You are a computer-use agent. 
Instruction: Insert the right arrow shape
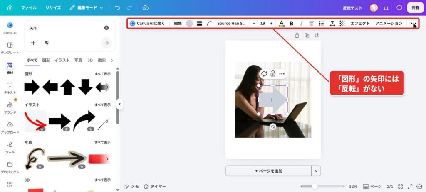32,87
